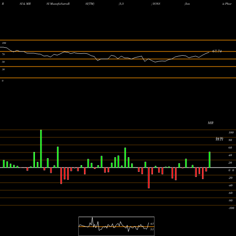Click the MR panel title label

tap(211, 123)
